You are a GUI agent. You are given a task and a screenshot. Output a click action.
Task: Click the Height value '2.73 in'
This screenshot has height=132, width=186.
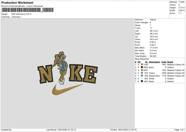point(181,7)
